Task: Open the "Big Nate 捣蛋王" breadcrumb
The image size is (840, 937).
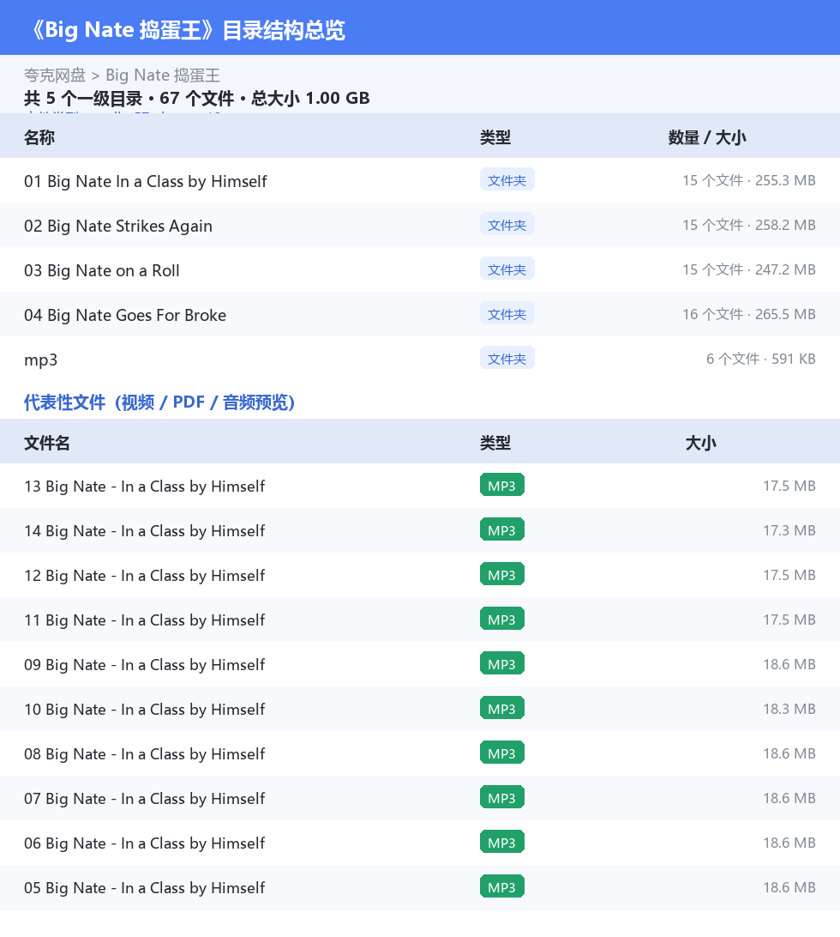Action: coord(163,76)
